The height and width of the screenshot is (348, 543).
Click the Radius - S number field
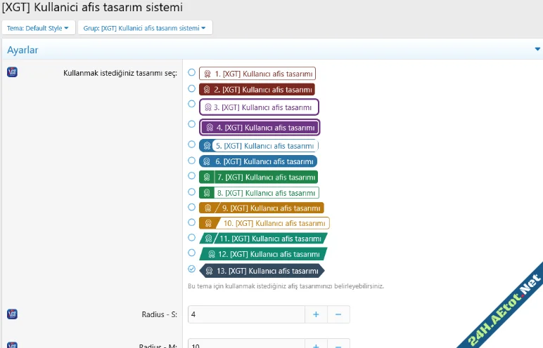pos(246,314)
